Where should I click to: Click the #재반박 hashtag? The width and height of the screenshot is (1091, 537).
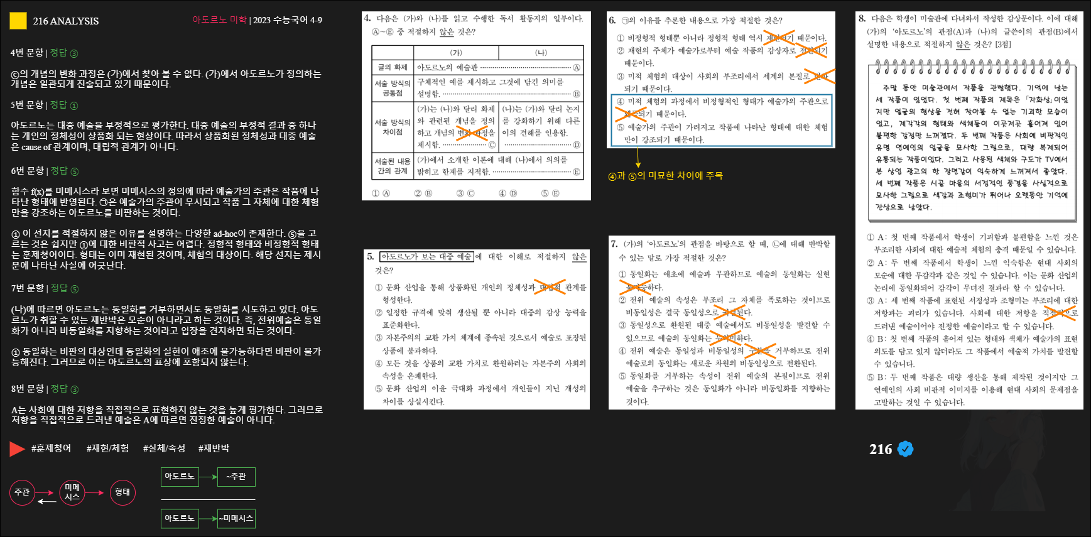(x=214, y=448)
